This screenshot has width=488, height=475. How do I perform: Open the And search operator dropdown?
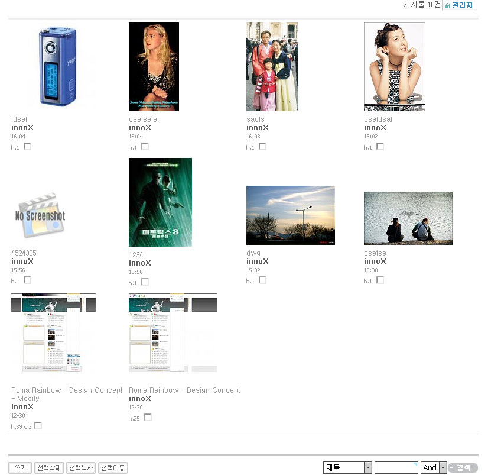click(434, 467)
